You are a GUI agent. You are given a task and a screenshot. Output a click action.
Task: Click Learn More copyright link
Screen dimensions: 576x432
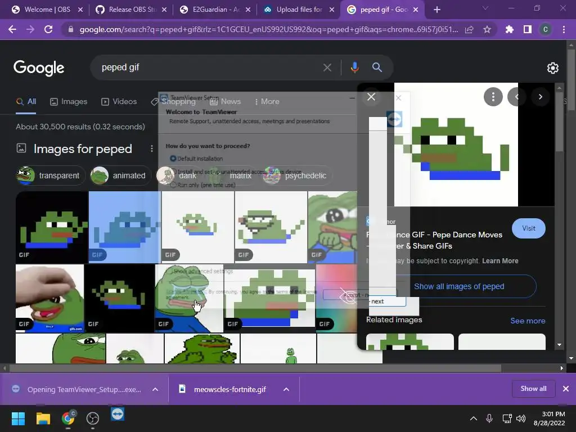coord(500,261)
